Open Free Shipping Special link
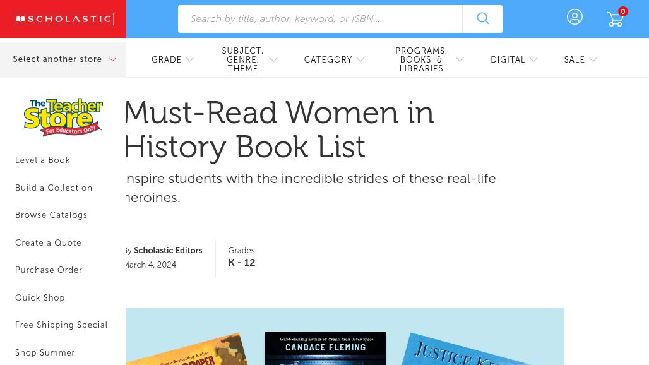The image size is (649, 365). click(x=62, y=325)
